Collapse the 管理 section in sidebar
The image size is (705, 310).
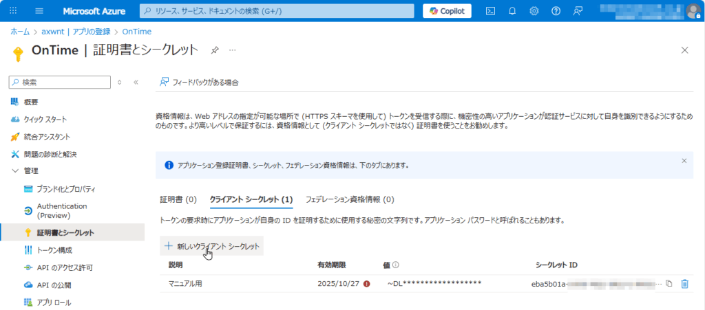[x=15, y=170]
